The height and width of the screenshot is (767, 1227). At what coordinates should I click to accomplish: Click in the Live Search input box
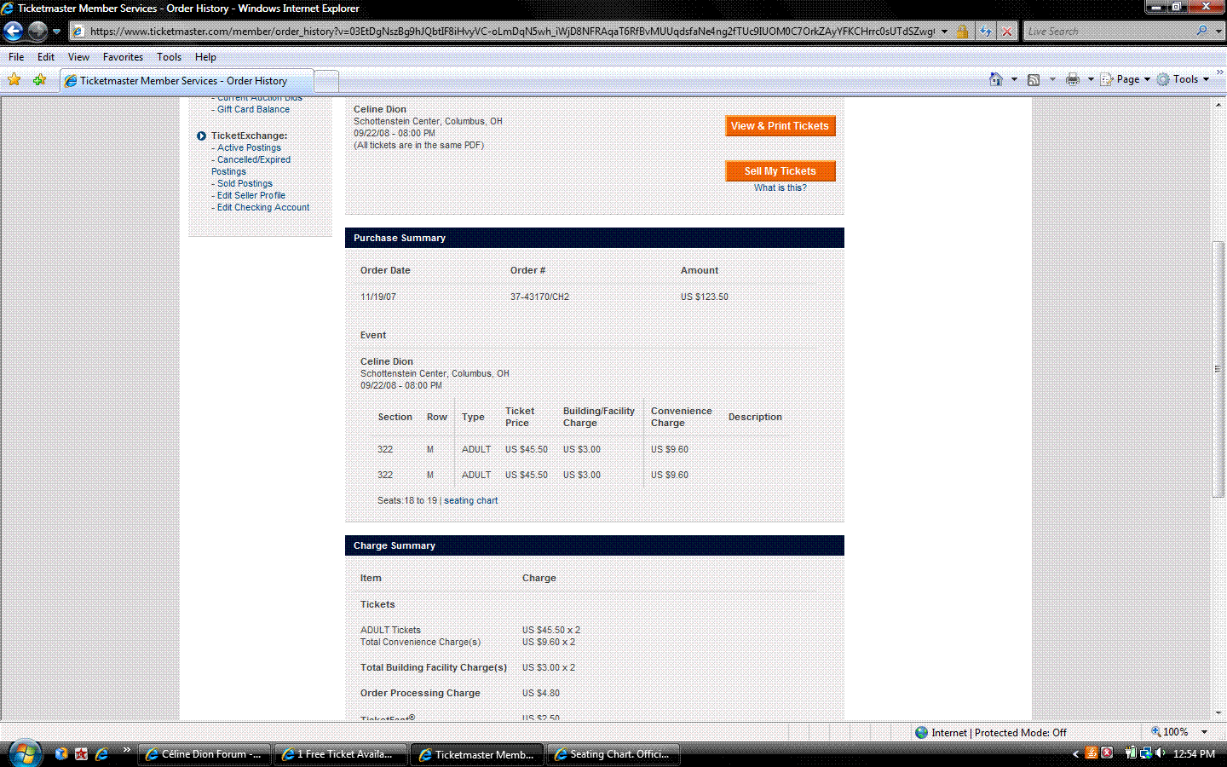coord(1108,32)
